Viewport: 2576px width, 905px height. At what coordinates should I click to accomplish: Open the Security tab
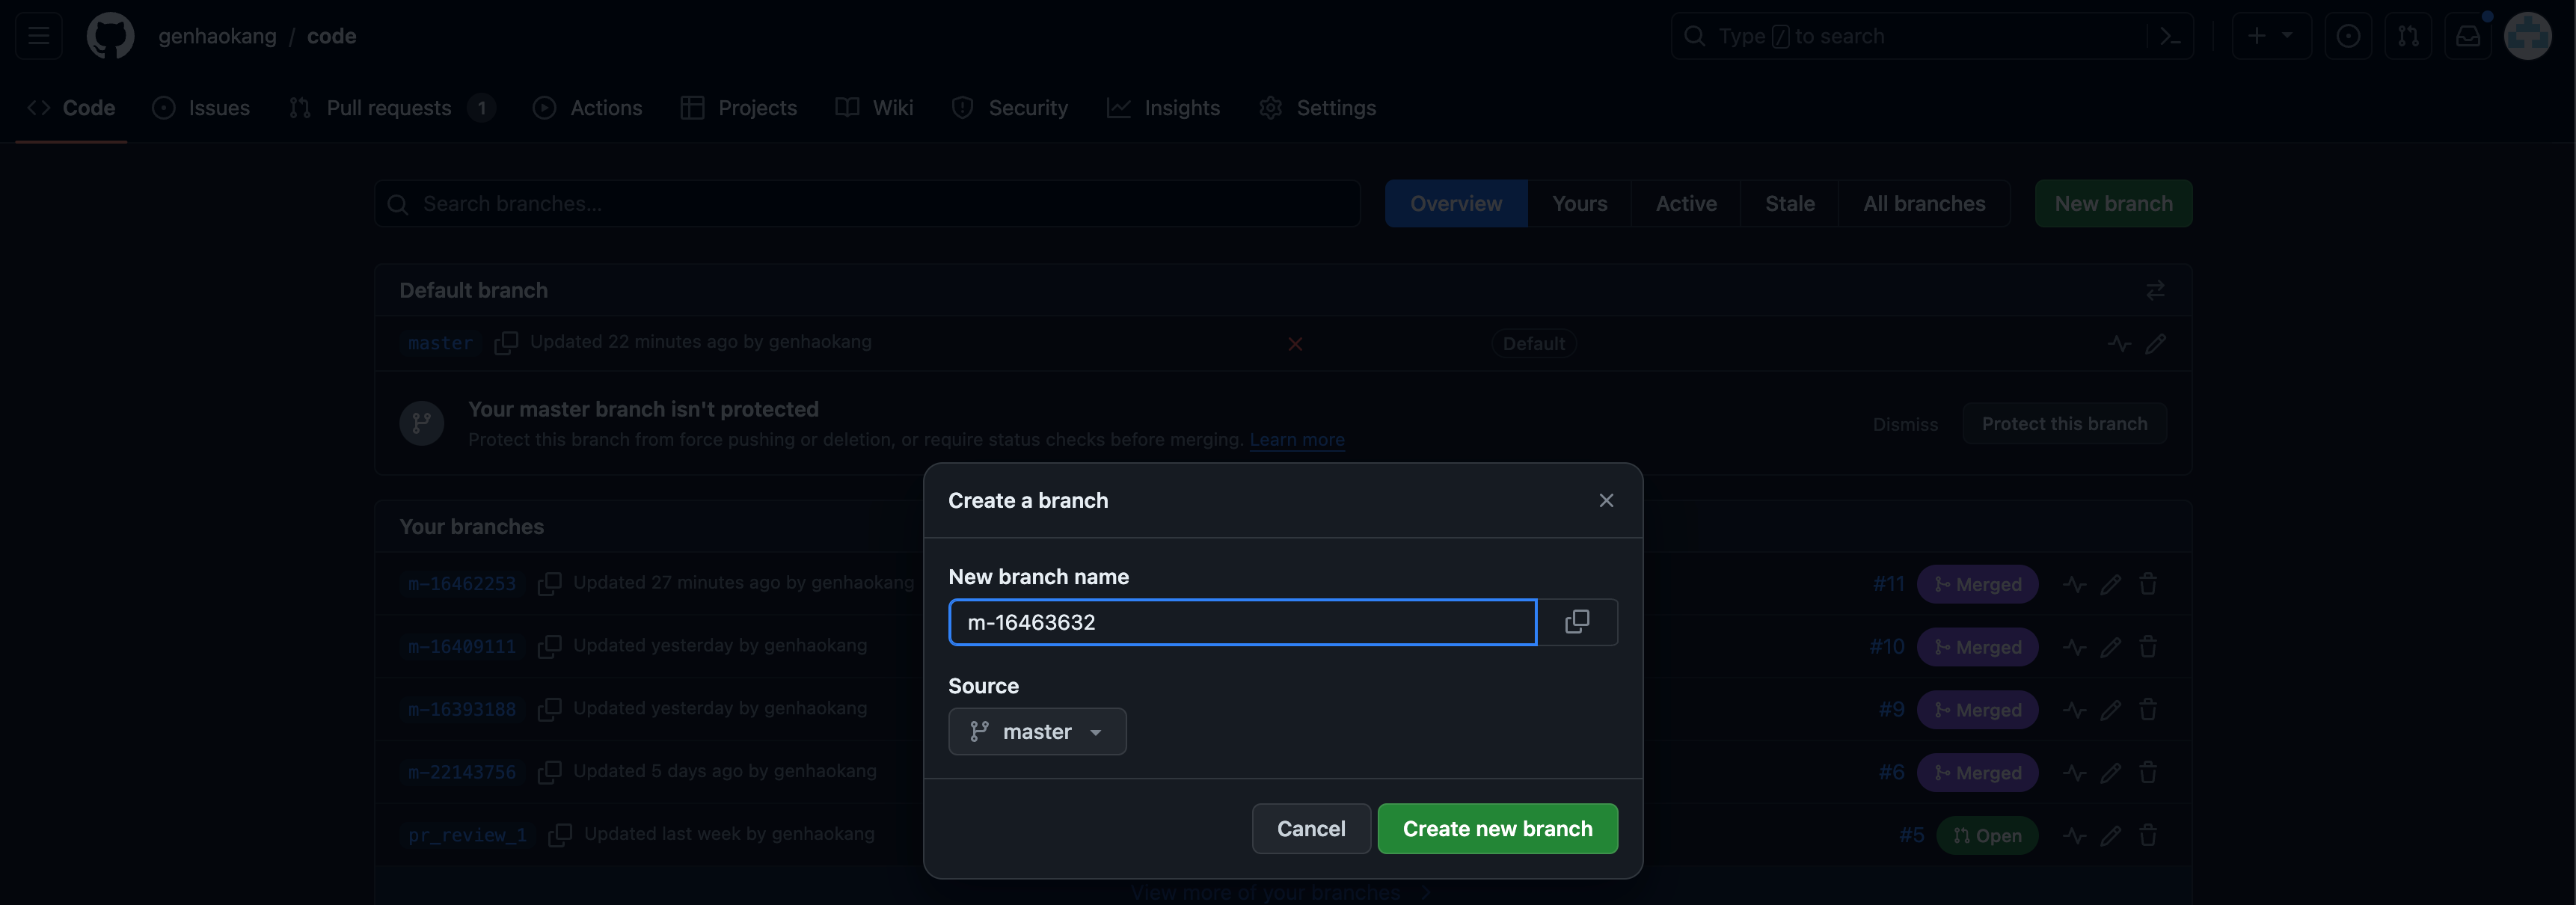(1009, 108)
